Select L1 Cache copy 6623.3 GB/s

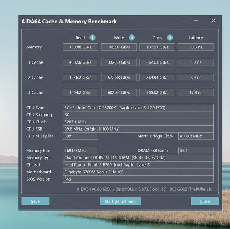(x=157, y=62)
